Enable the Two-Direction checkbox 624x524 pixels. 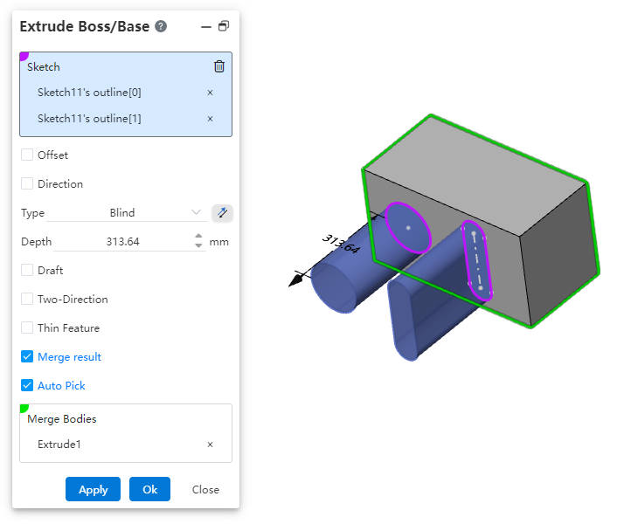point(27,299)
